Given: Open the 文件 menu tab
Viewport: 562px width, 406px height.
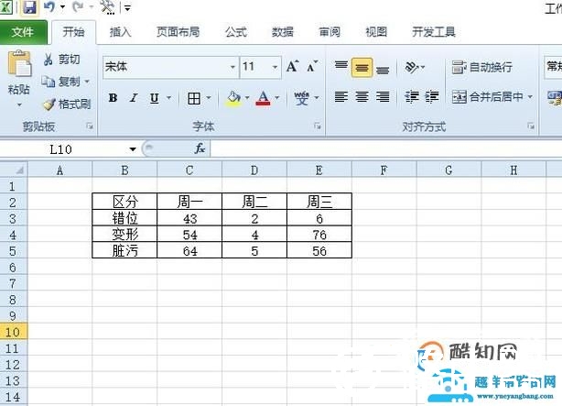Looking at the screenshot, I should (23, 32).
